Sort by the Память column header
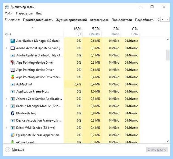This screenshot has height=159, width=173. coord(92,31)
